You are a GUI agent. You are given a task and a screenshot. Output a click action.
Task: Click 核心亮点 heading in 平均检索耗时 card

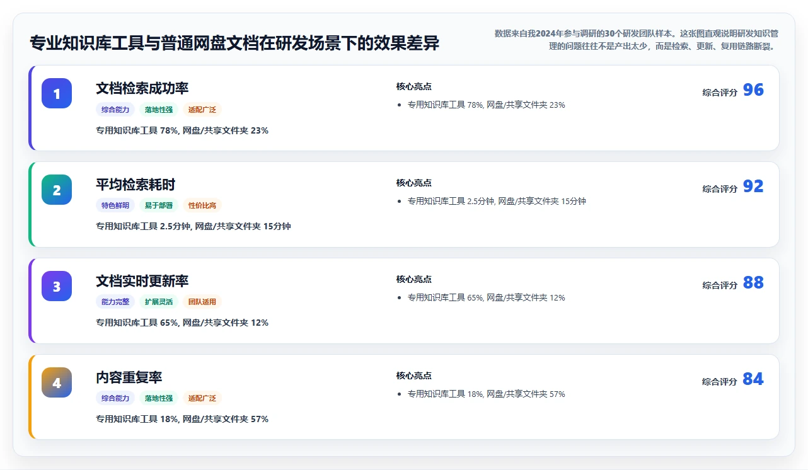(x=414, y=183)
